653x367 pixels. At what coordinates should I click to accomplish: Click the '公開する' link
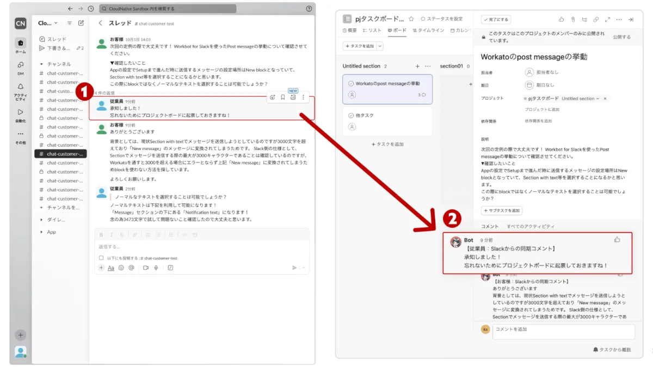[x=621, y=38]
